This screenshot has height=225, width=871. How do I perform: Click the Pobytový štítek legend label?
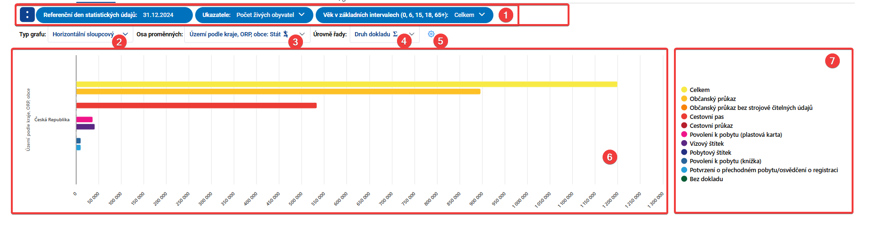(x=710, y=152)
